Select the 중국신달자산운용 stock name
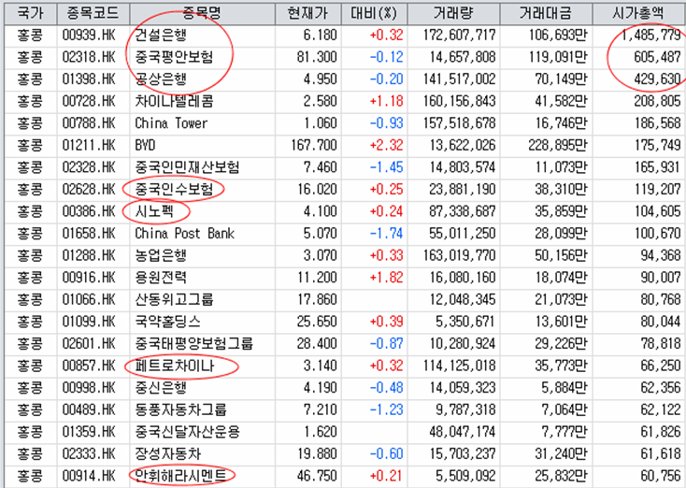 (187, 432)
